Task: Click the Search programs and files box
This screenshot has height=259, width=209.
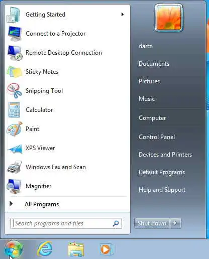Action: (66, 223)
